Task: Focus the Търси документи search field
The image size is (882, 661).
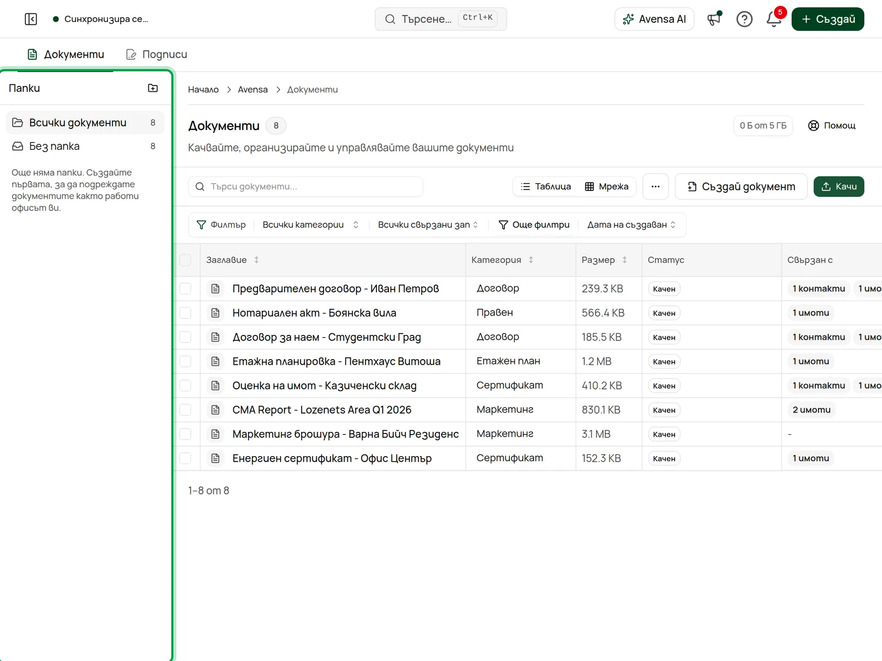Action: pyautogui.click(x=305, y=187)
